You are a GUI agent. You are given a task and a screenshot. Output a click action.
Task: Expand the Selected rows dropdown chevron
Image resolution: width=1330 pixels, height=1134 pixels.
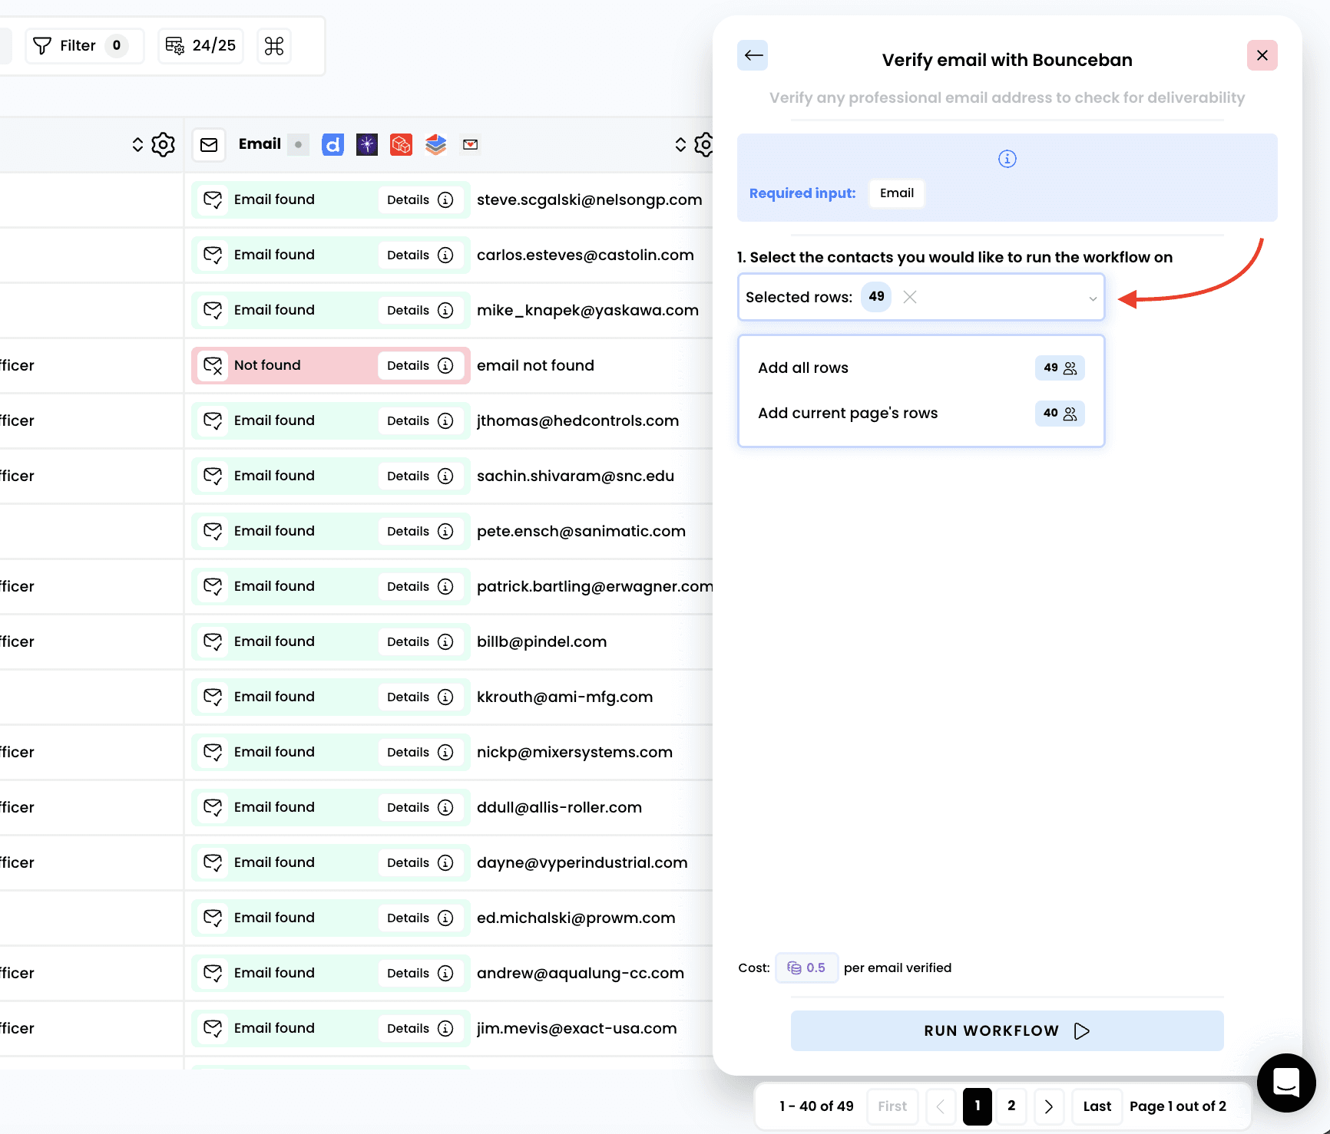1092,298
